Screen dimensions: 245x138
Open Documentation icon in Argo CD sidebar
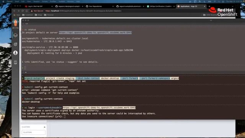point(15,62)
